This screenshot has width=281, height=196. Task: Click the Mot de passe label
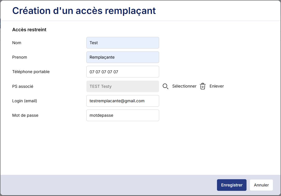tap(25, 115)
